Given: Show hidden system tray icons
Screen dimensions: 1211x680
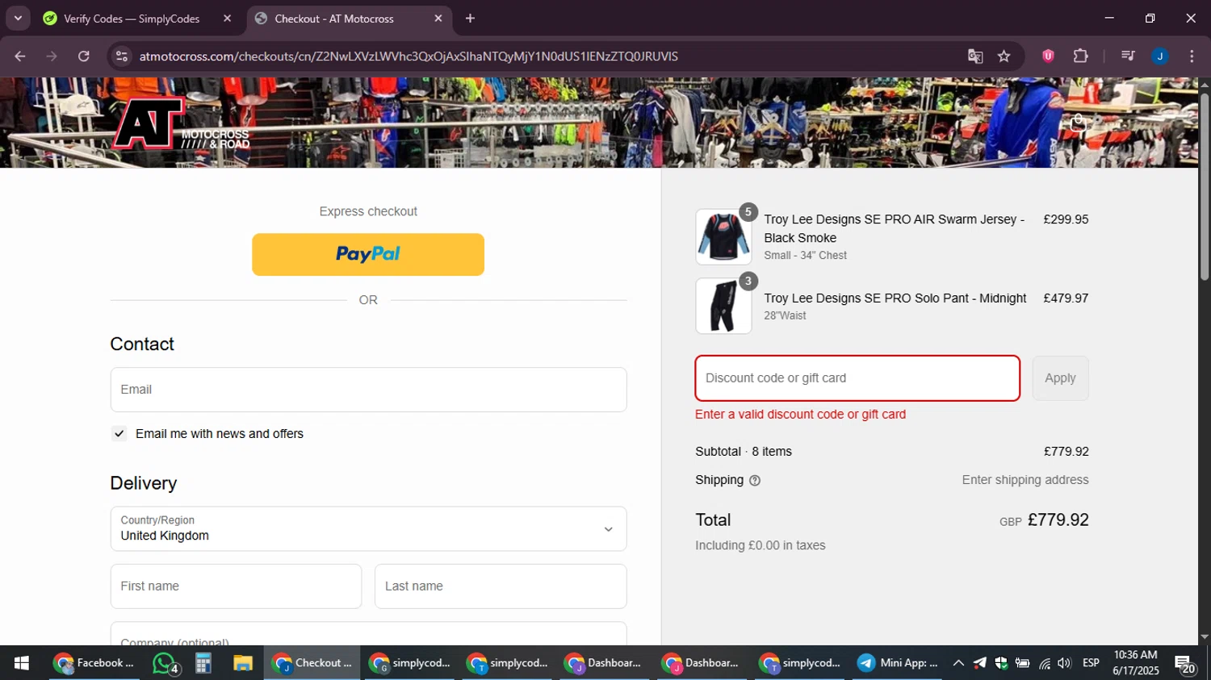Looking at the screenshot, I should coord(958,663).
